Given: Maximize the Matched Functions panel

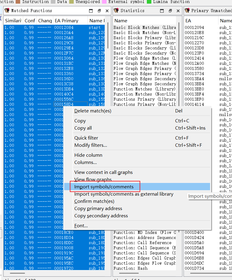Looking at the screenshot, I should pos(91,11).
